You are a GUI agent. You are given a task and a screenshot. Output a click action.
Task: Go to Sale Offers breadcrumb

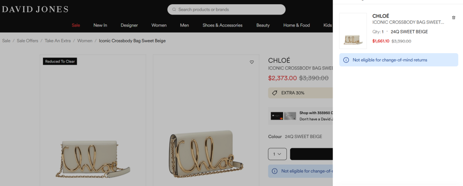point(27,41)
